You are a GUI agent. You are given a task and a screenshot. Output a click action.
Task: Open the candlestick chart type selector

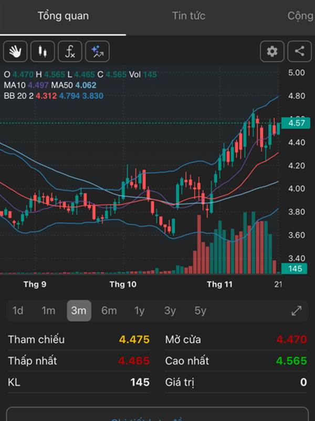tap(43, 51)
